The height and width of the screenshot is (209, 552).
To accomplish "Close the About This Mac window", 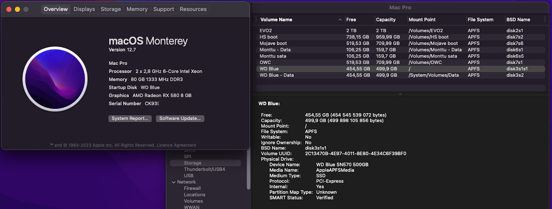I will click(9, 9).
